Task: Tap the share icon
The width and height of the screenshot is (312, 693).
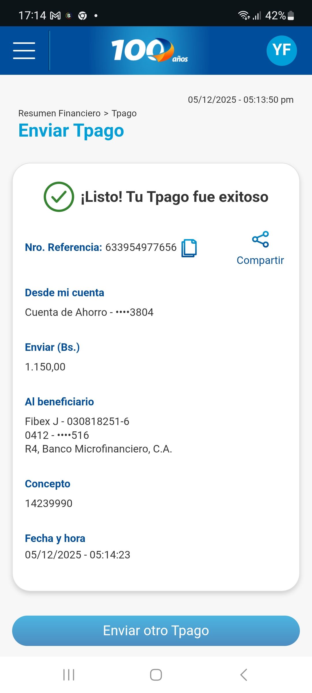Action: pyautogui.click(x=260, y=239)
